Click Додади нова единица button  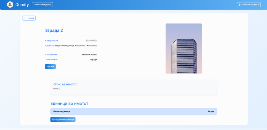click(63, 119)
